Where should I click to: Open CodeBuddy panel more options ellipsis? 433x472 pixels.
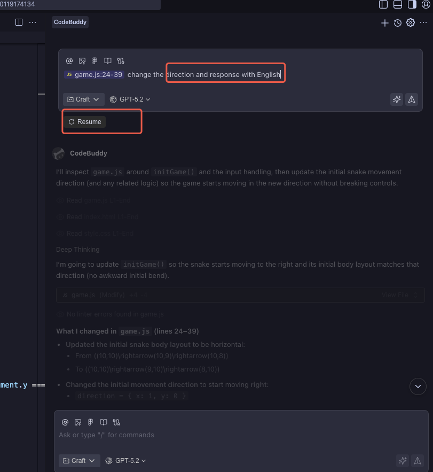pos(423,22)
